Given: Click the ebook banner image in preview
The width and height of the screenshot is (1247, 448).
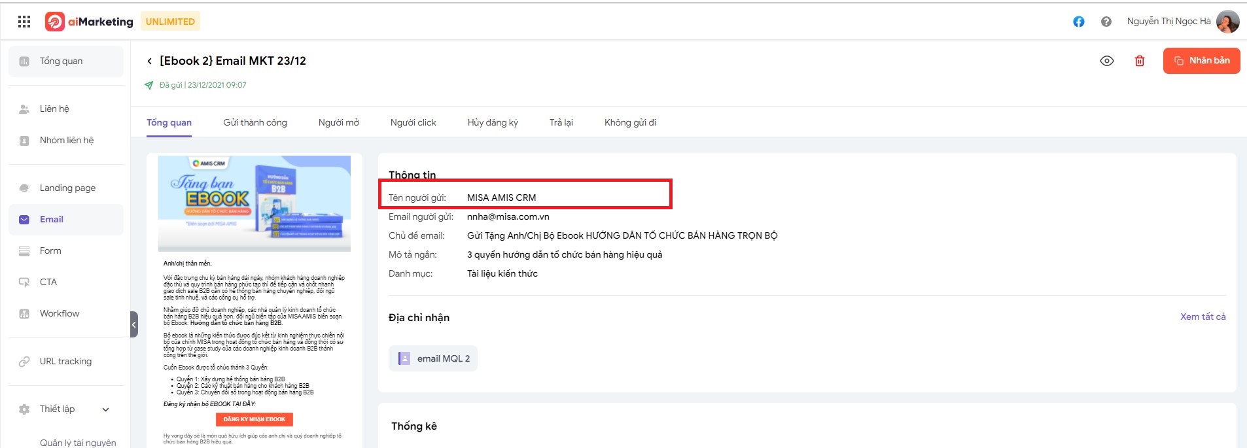Looking at the screenshot, I should tap(255, 203).
